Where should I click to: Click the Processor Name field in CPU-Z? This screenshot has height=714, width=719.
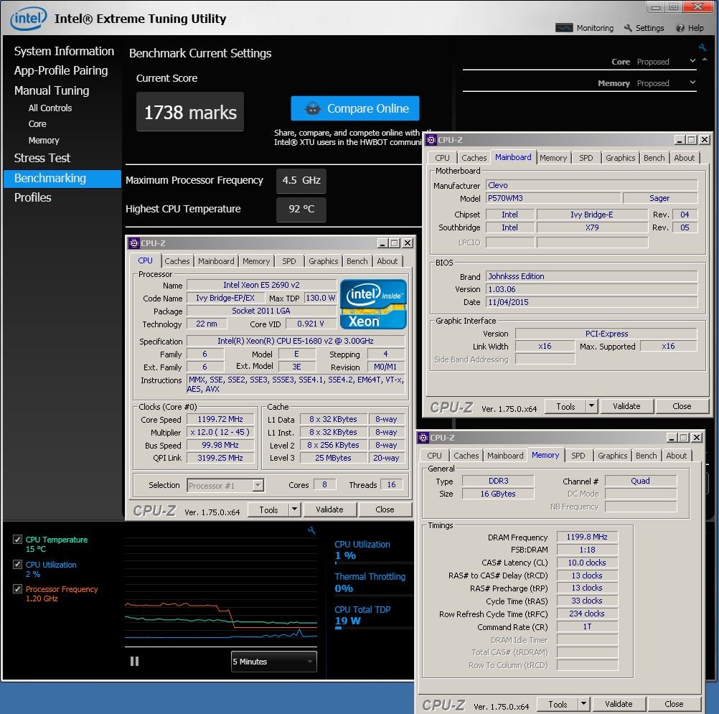click(x=261, y=285)
